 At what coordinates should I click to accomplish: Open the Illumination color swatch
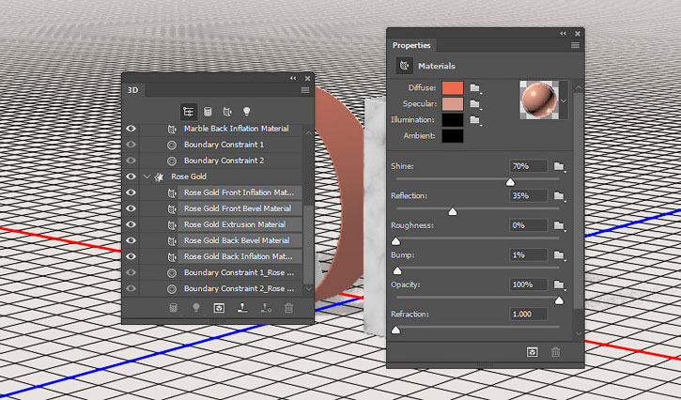click(453, 120)
